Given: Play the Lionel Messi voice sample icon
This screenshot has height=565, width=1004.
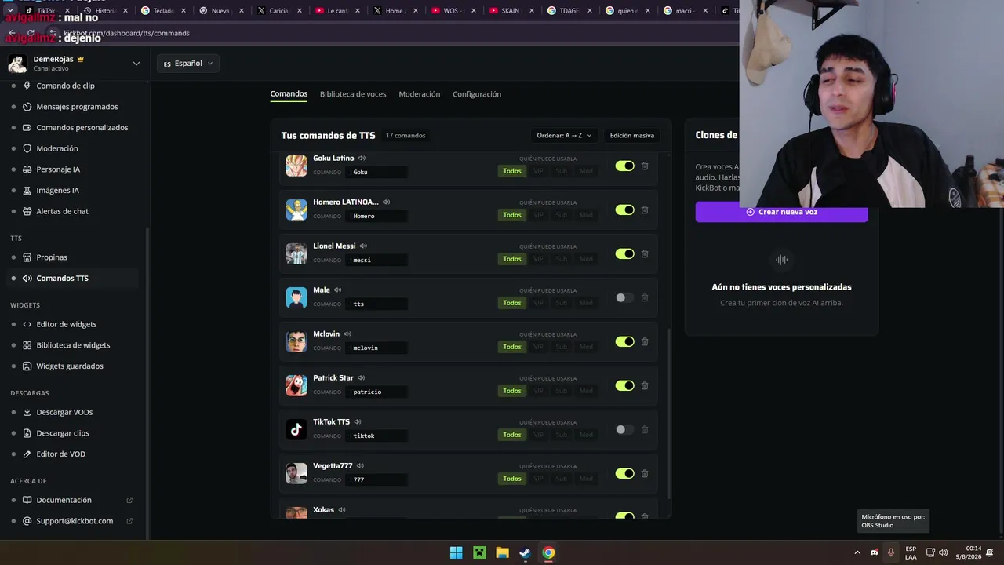Looking at the screenshot, I should click(x=363, y=246).
